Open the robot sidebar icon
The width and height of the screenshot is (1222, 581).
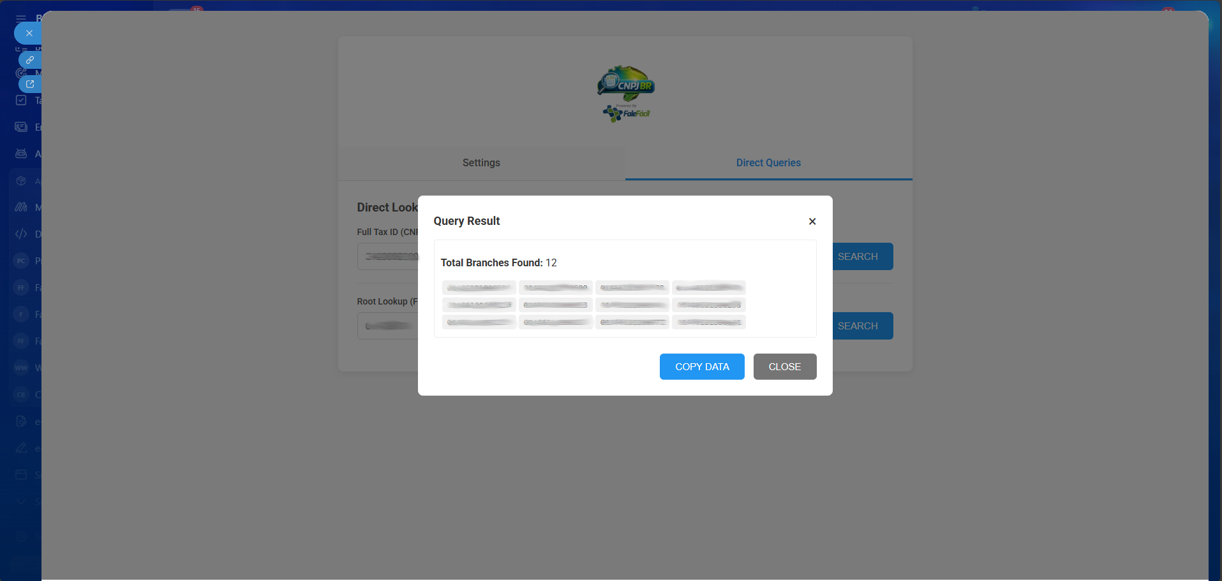click(x=21, y=154)
